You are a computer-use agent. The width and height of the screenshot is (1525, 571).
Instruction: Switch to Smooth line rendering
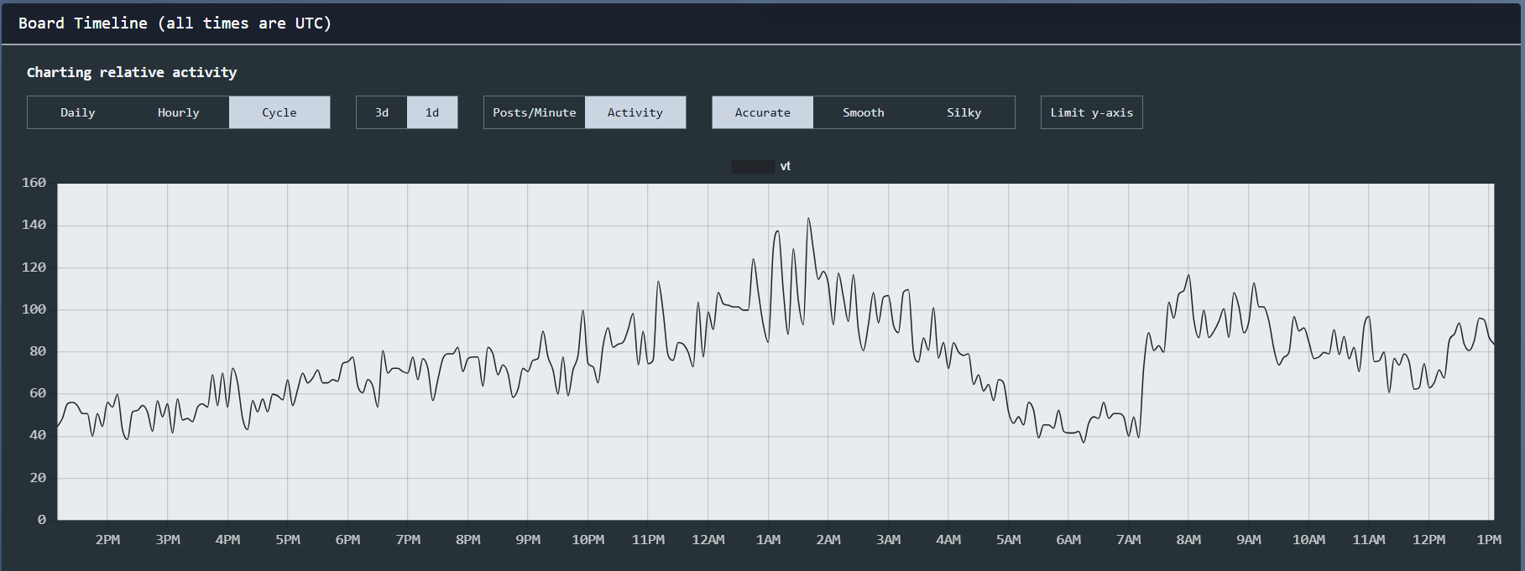pos(864,112)
